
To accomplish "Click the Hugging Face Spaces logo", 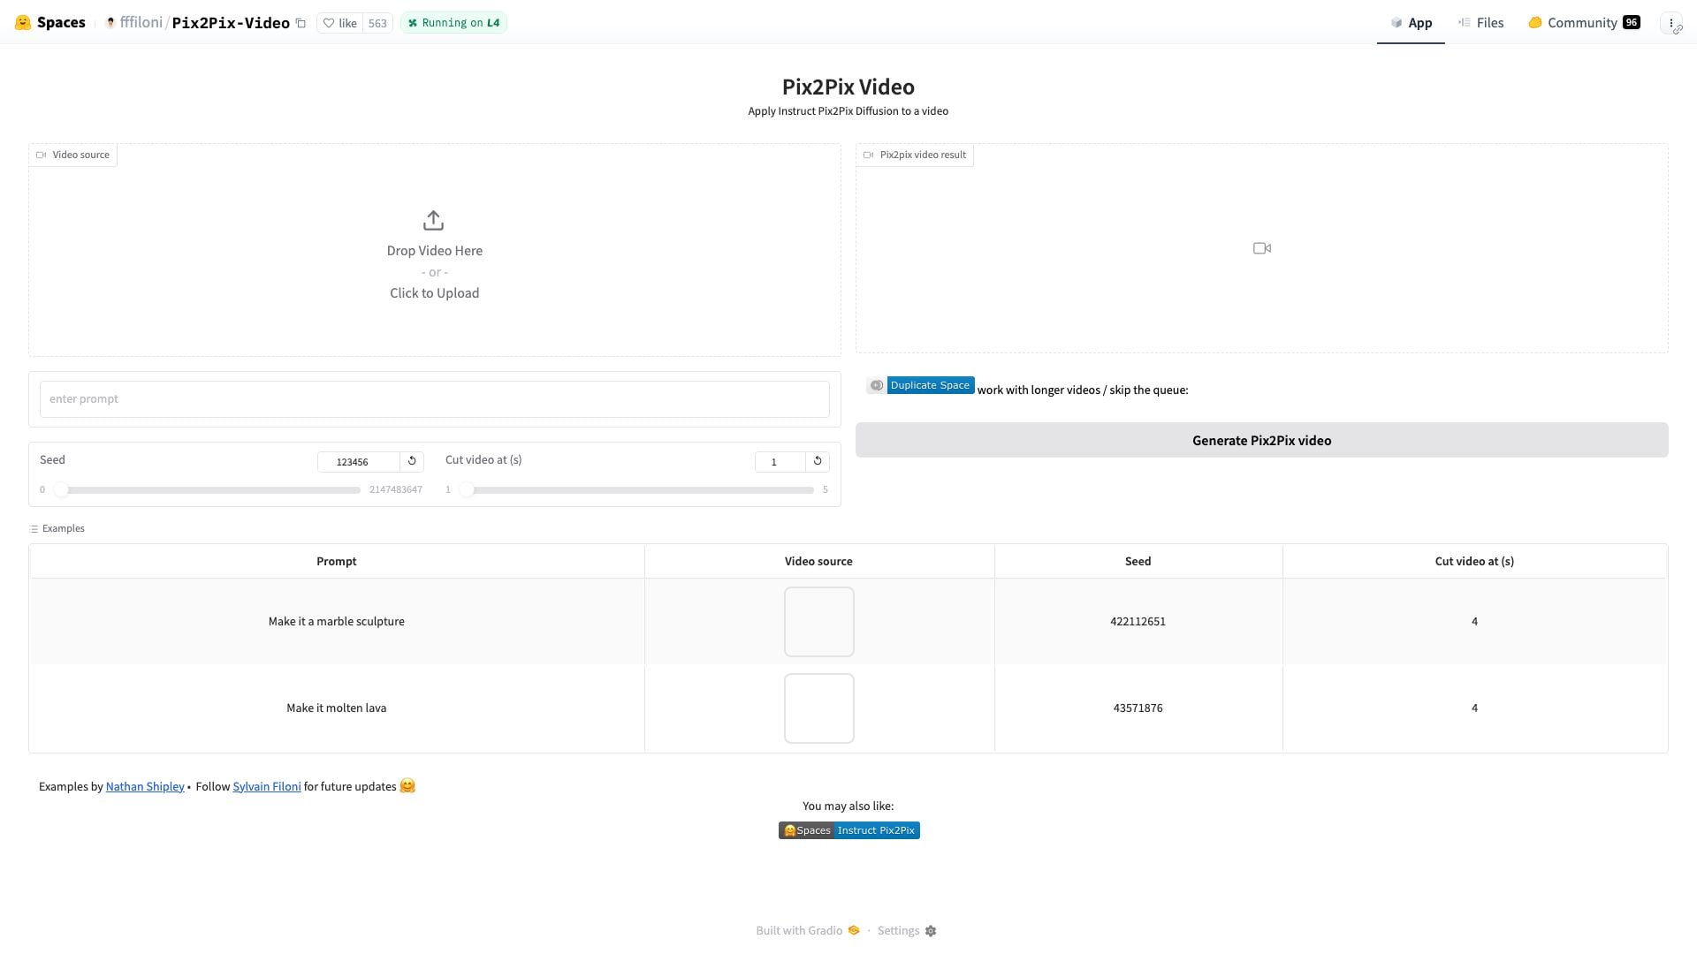I will tap(50, 23).
